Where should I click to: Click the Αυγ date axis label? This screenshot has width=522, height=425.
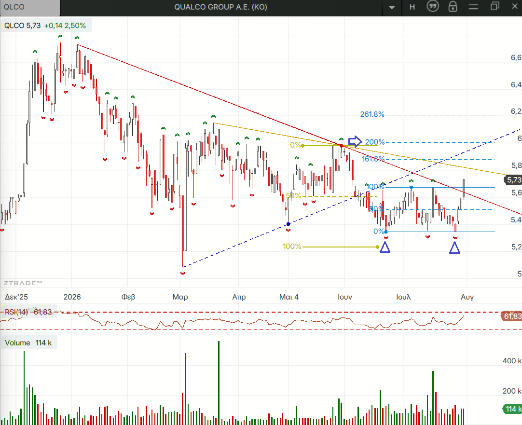[x=467, y=297]
